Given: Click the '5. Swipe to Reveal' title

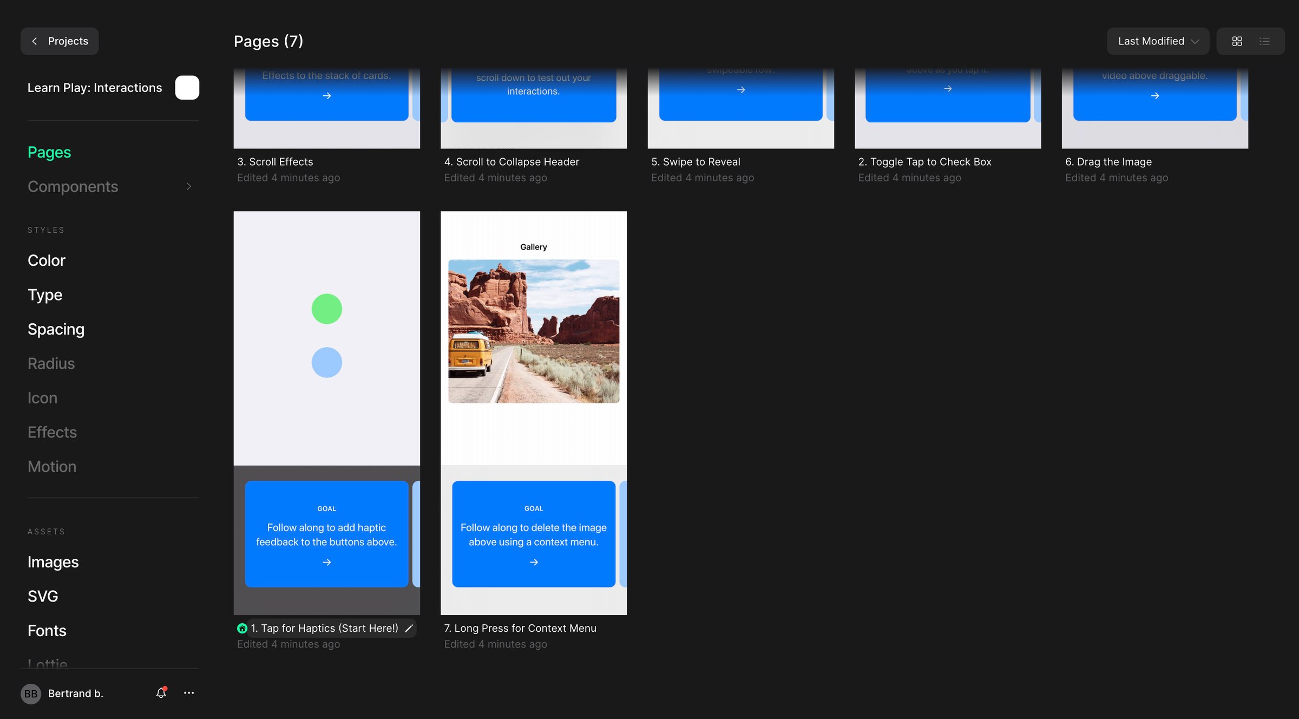Looking at the screenshot, I should click(696, 161).
